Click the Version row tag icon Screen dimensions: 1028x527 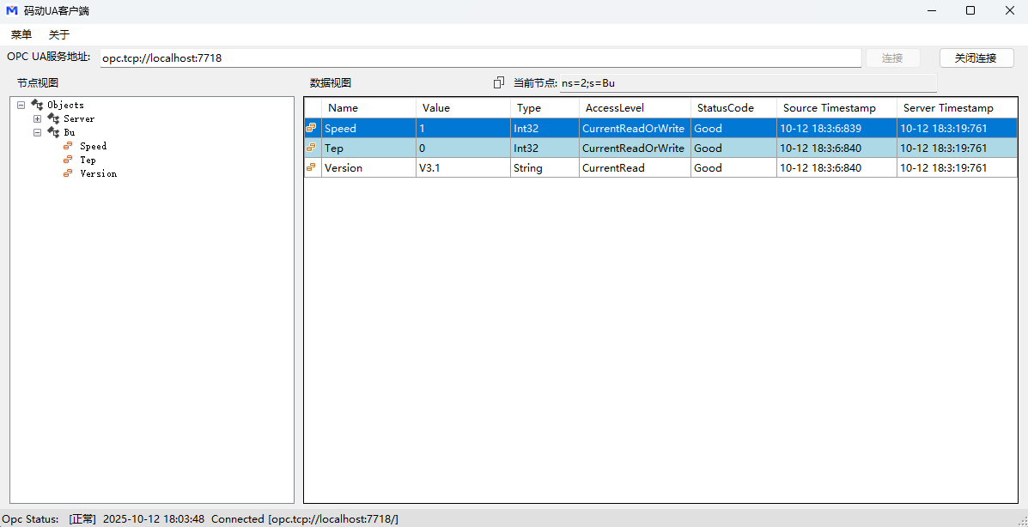click(x=312, y=167)
